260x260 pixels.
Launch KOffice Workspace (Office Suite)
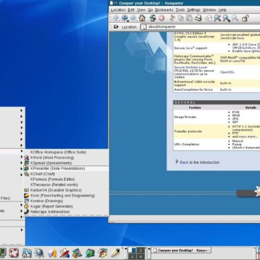(66, 152)
